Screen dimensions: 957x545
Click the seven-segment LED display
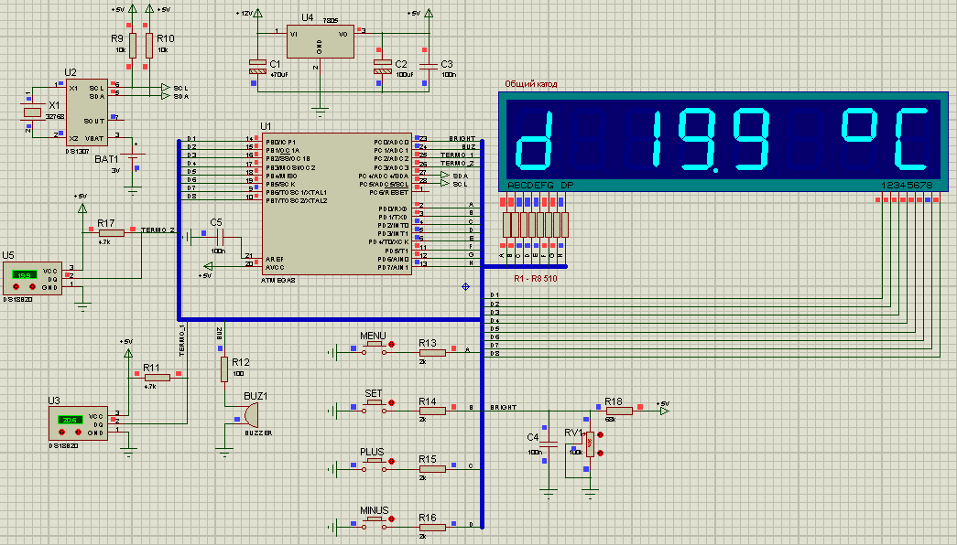(x=724, y=139)
